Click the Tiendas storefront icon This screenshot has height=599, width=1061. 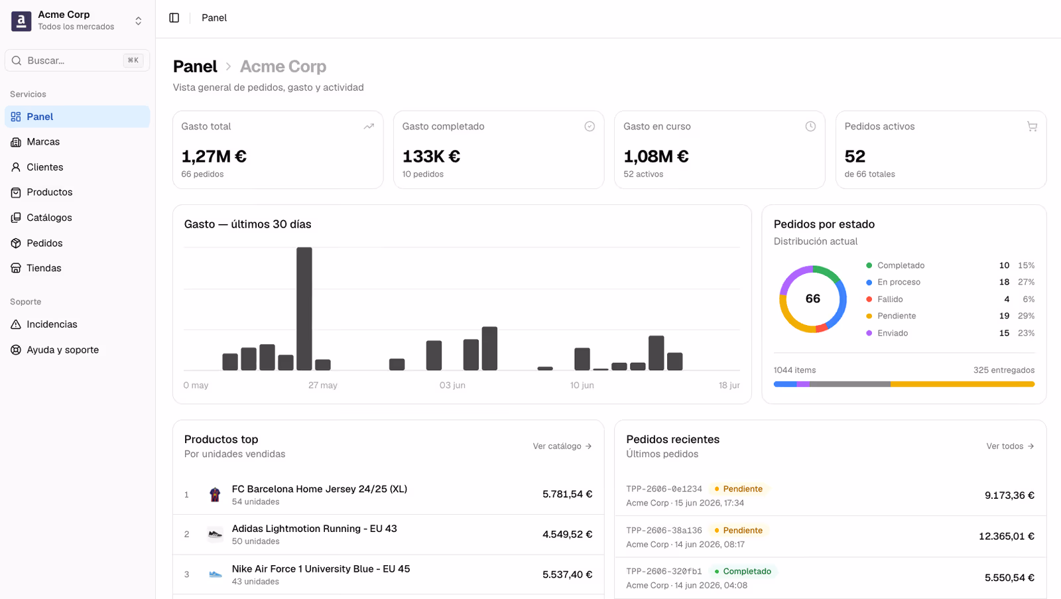pos(16,268)
